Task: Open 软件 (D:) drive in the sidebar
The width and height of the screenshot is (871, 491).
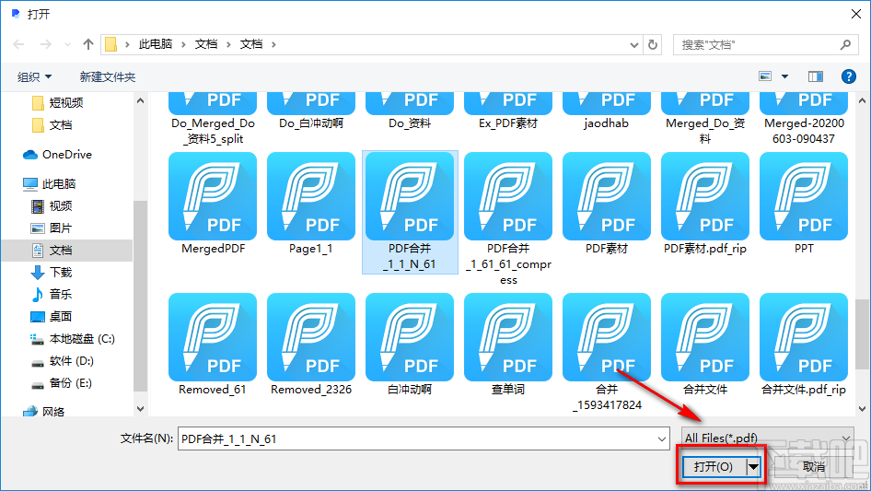Action: [x=63, y=361]
